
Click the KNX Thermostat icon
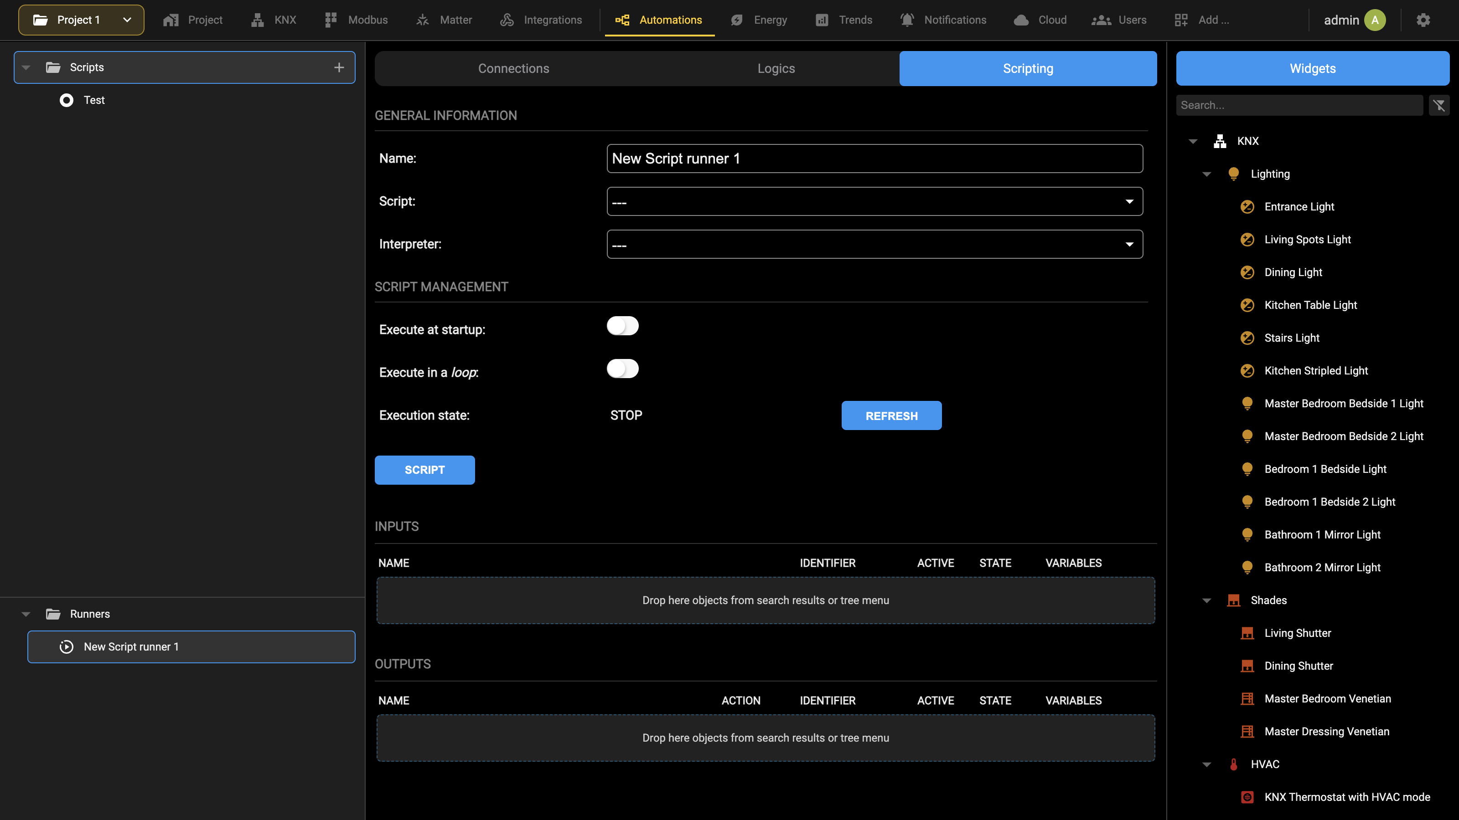1247,797
